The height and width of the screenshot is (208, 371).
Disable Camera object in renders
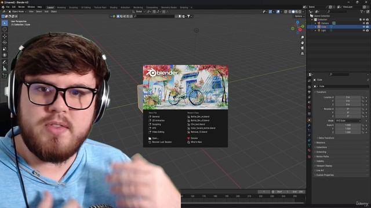tap(368, 23)
